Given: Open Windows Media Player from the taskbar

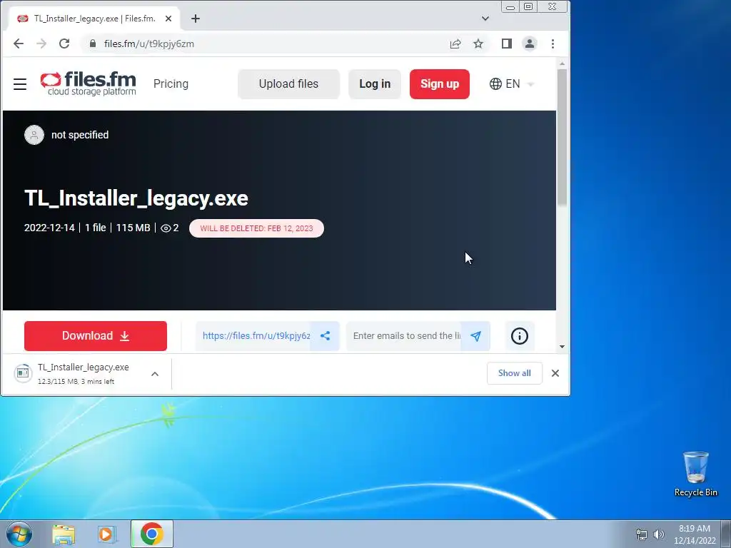Looking at the screenshot, I should coord(107,534).
